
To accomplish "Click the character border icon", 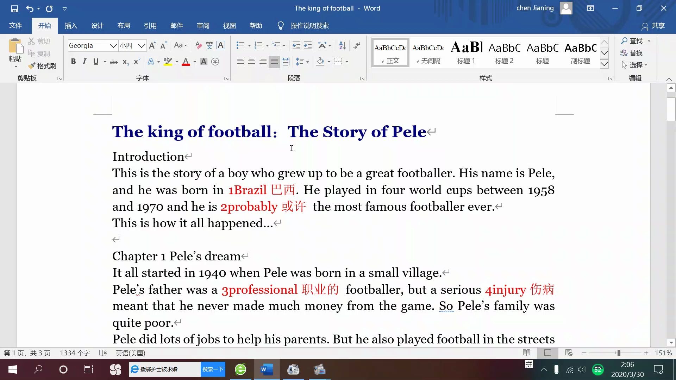I will (221, 45).
